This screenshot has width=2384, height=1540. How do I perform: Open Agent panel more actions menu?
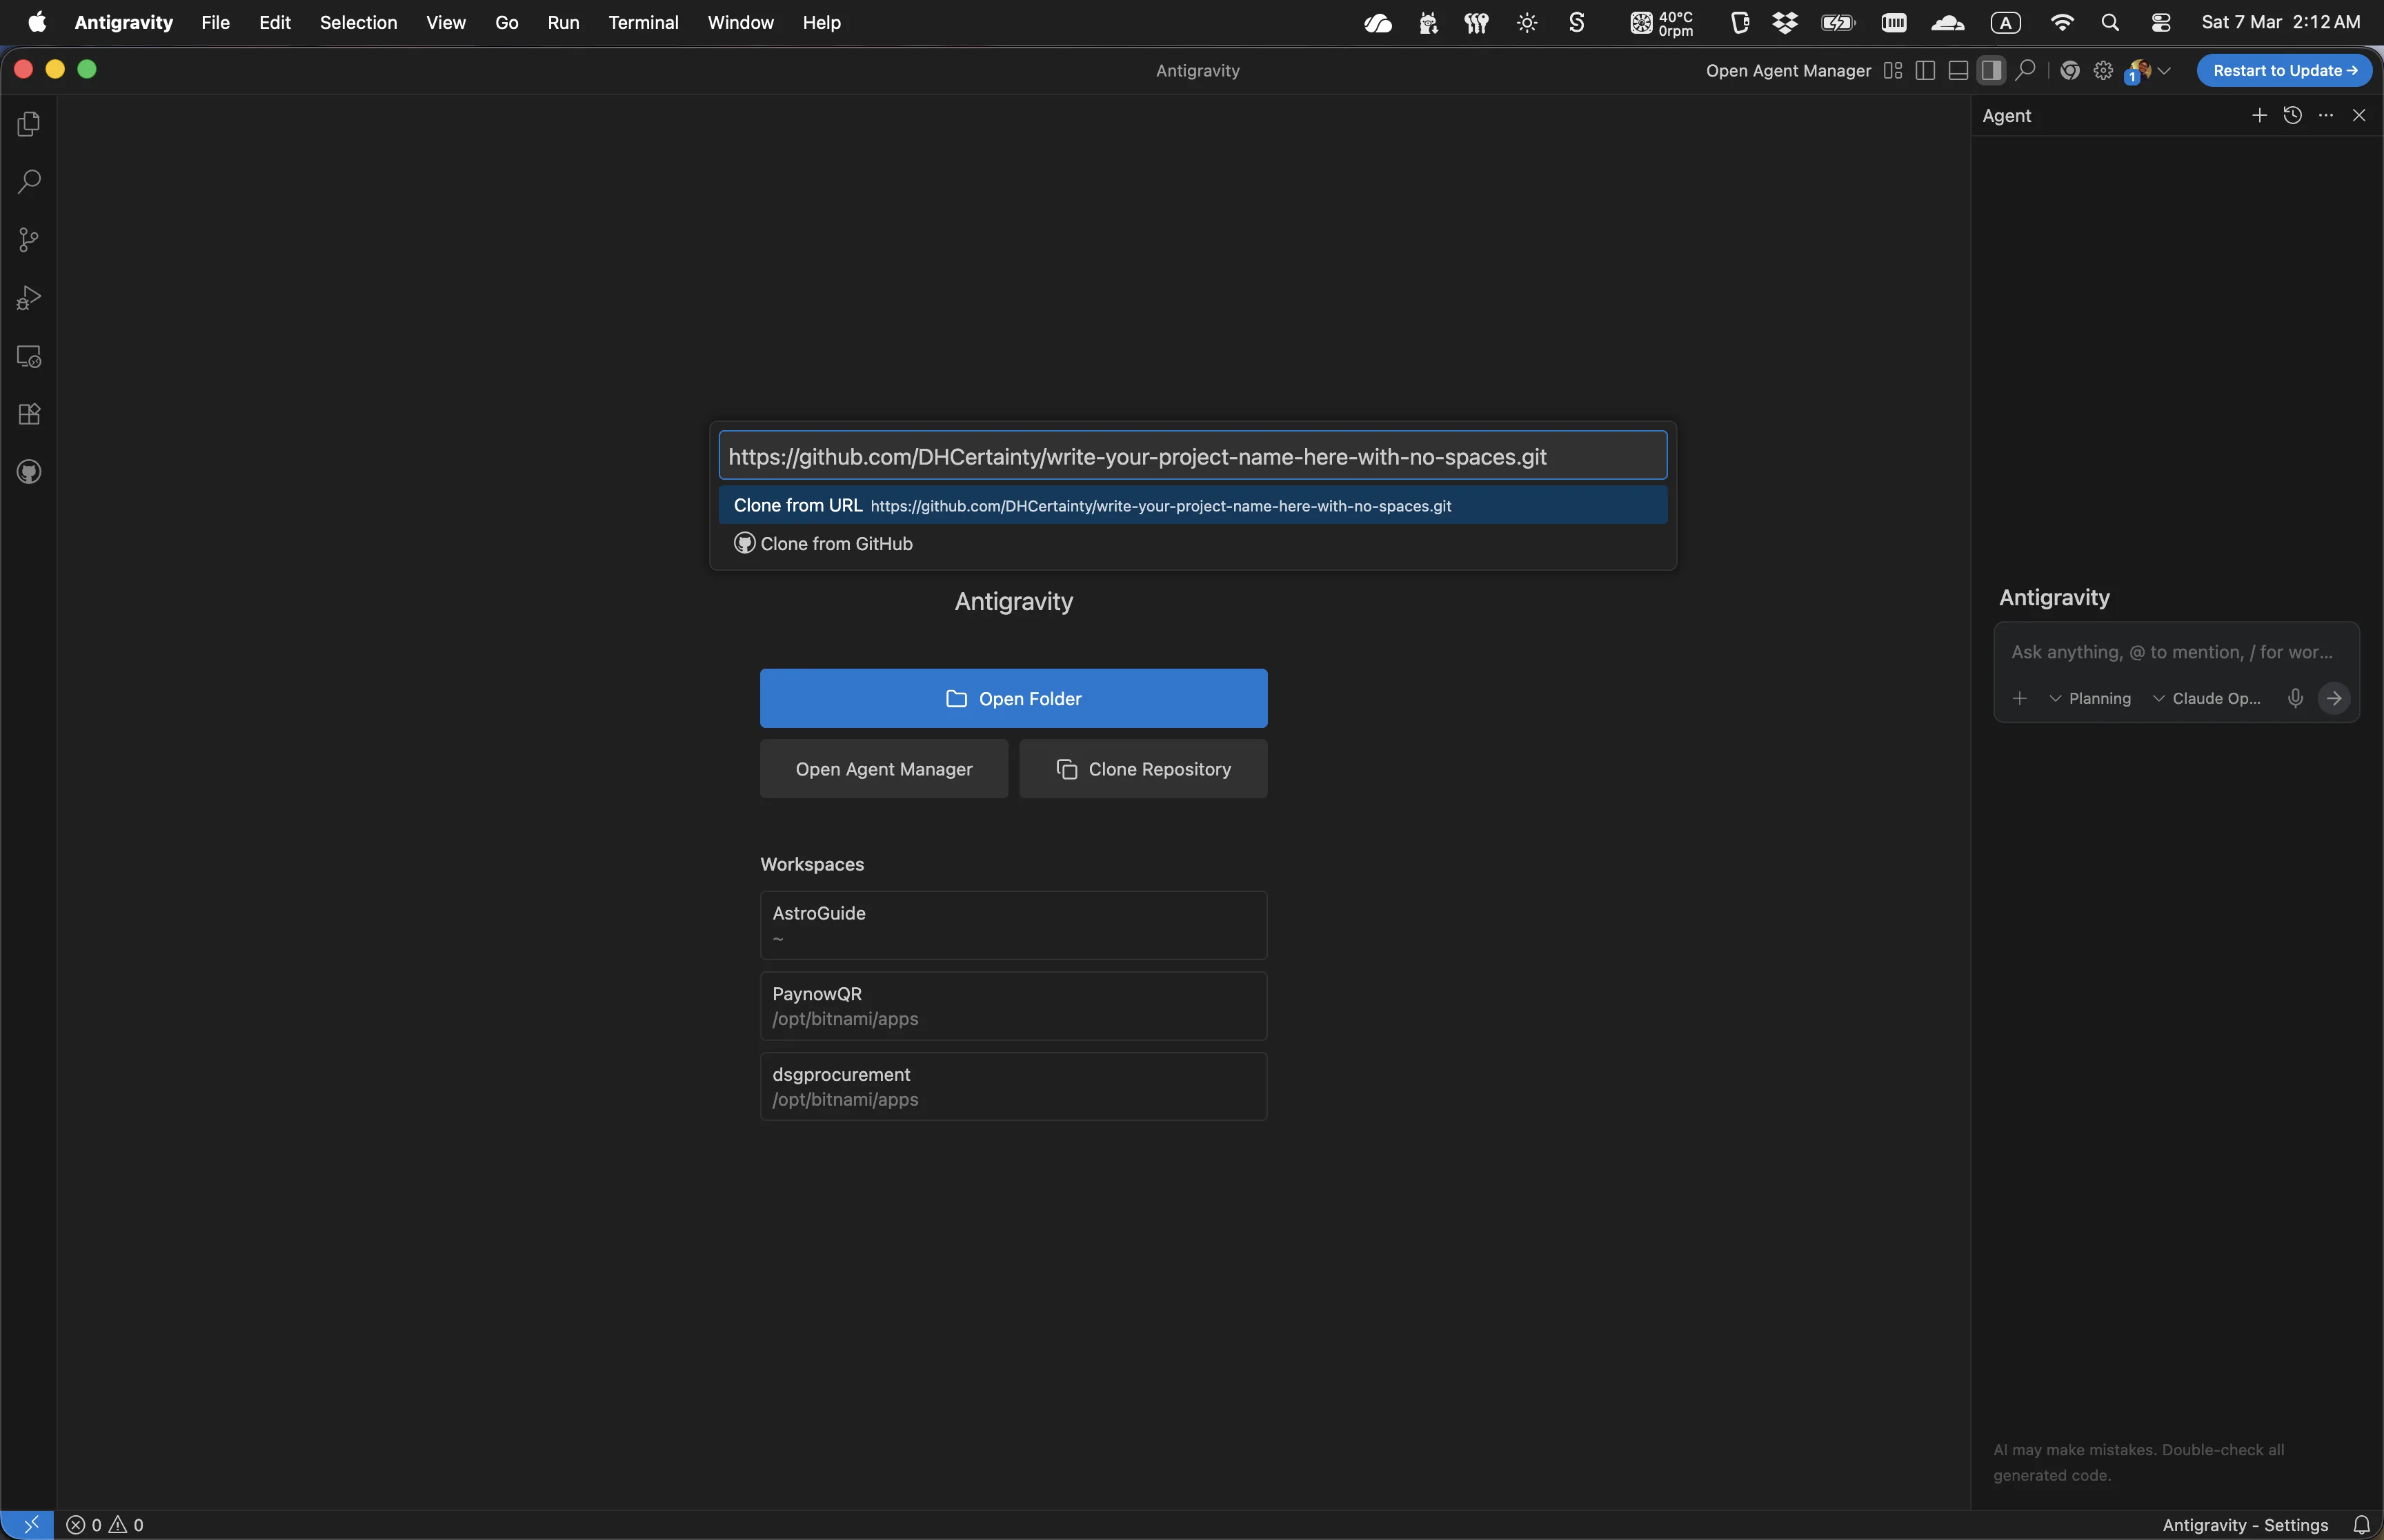click(x=2325, y=115)
